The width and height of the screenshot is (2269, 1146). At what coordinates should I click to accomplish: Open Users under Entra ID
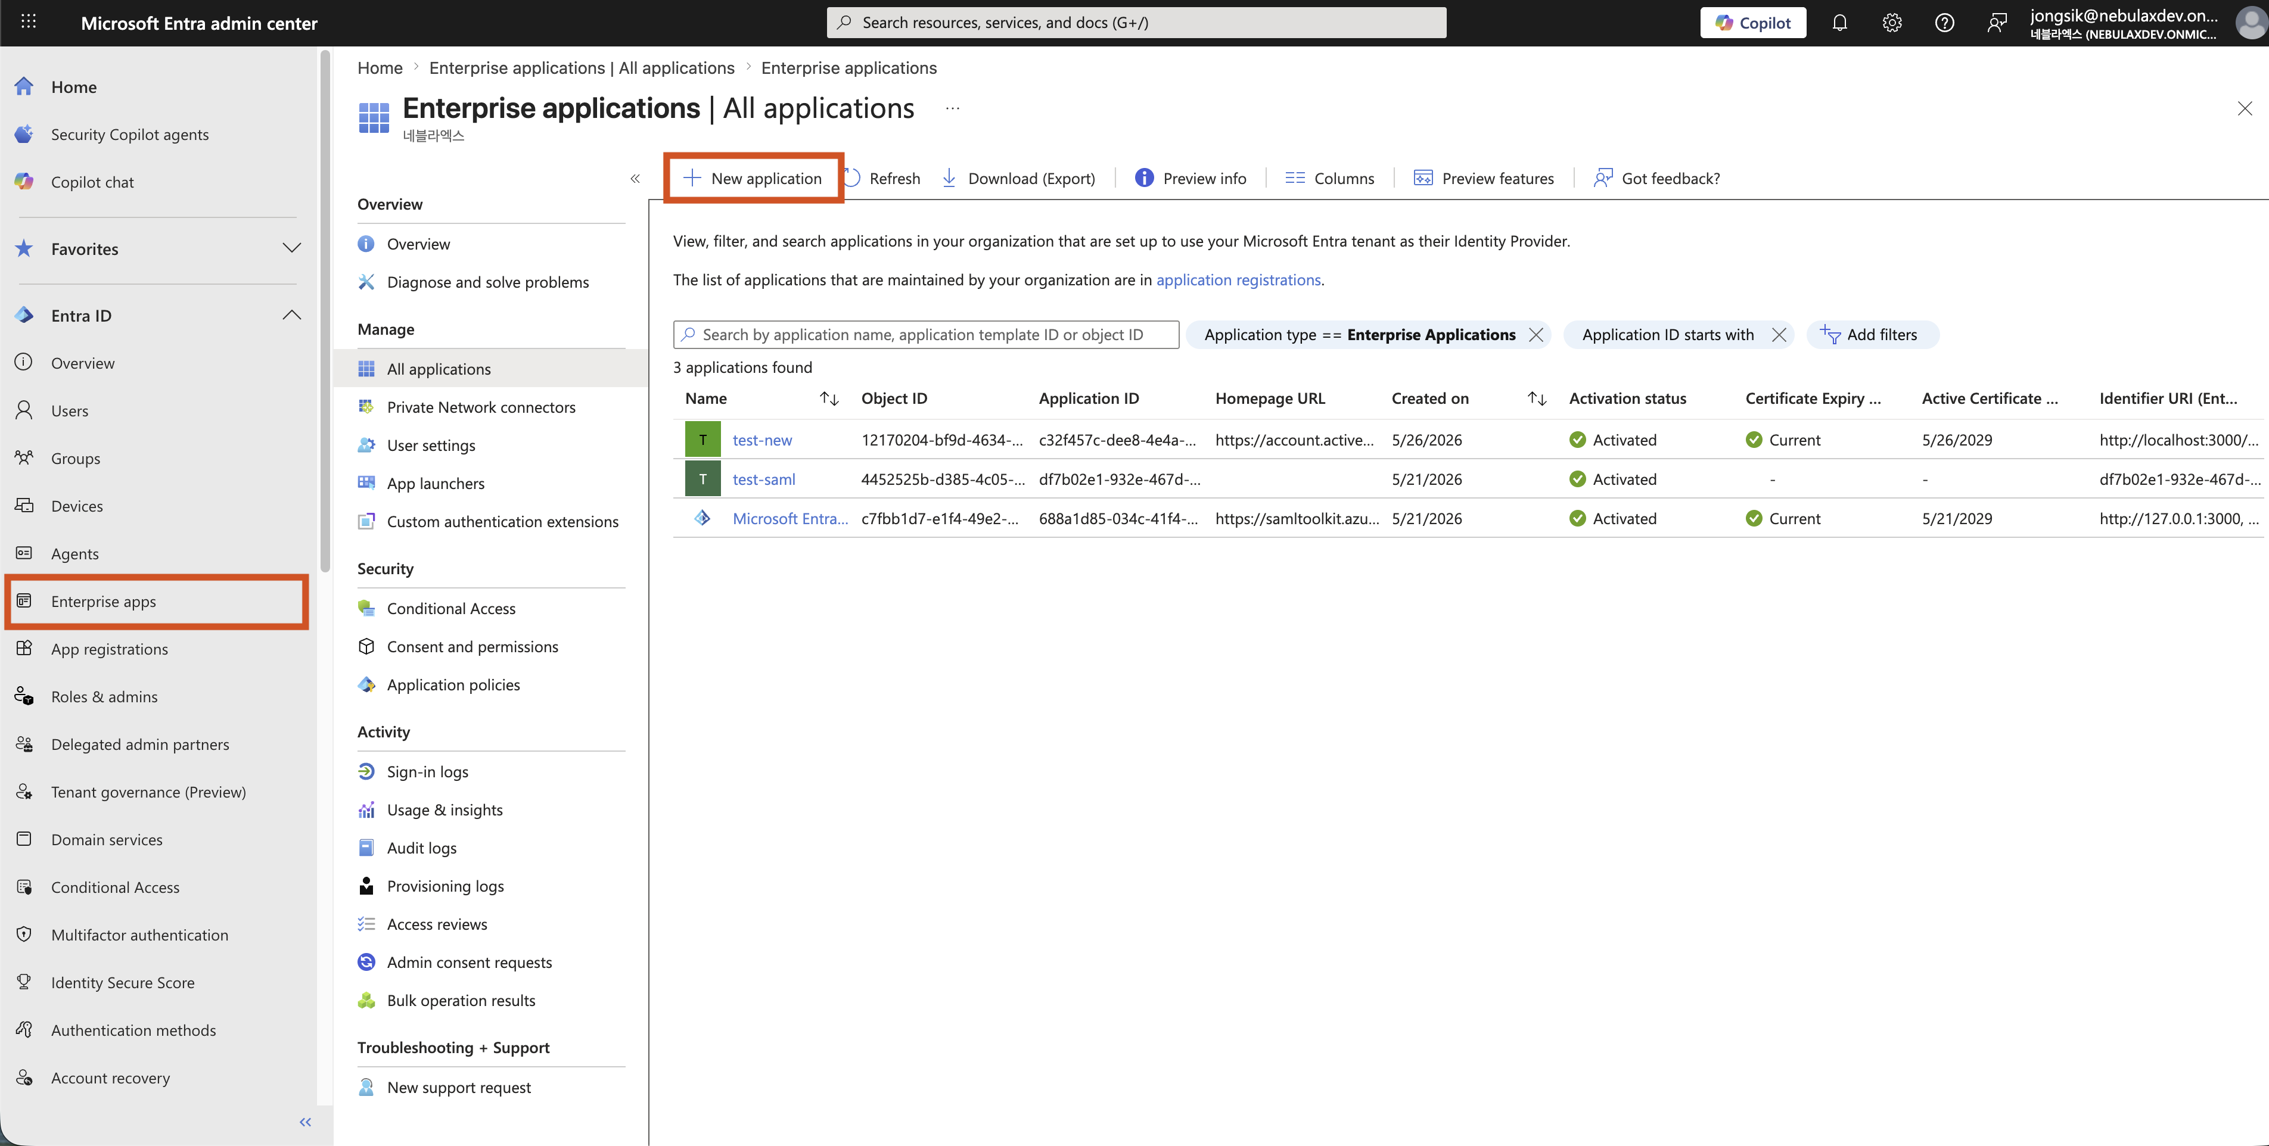click(x=70, y=410)
